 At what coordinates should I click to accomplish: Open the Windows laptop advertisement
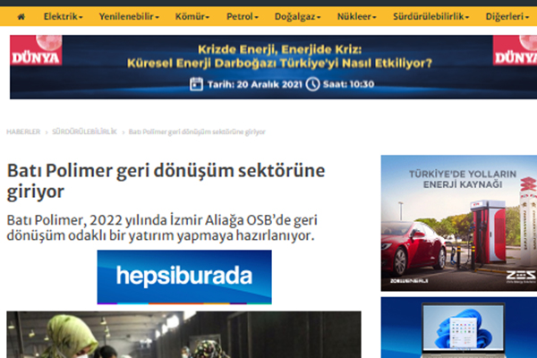pos(459,328)
